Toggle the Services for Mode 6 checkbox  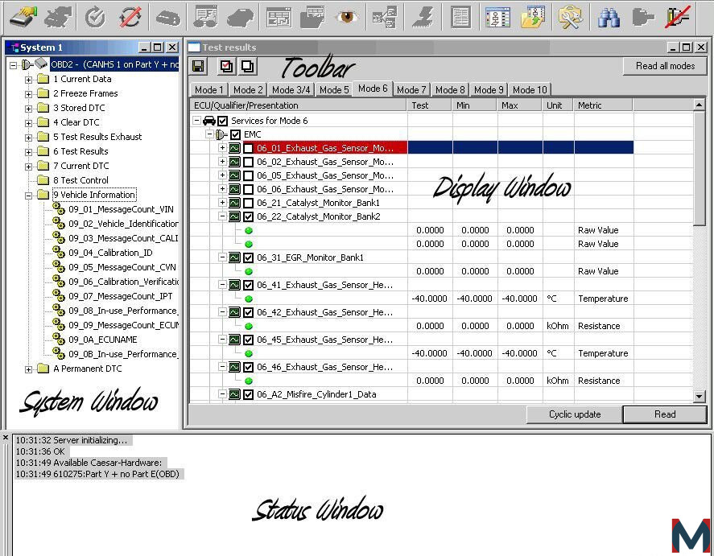click(x=222, y=121)
